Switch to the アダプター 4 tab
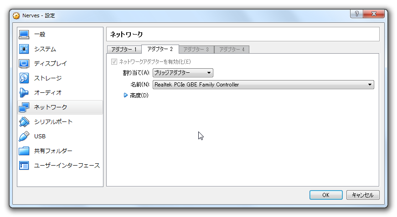This screenshot has height=217, width=397. pyautogui.click(x=232, y=50)
